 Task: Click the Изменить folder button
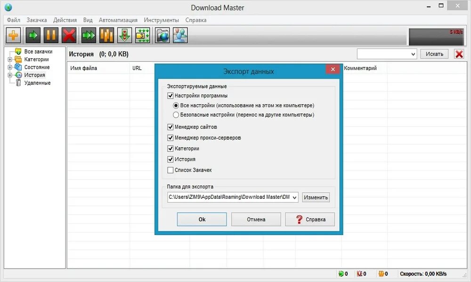point(316,197)
